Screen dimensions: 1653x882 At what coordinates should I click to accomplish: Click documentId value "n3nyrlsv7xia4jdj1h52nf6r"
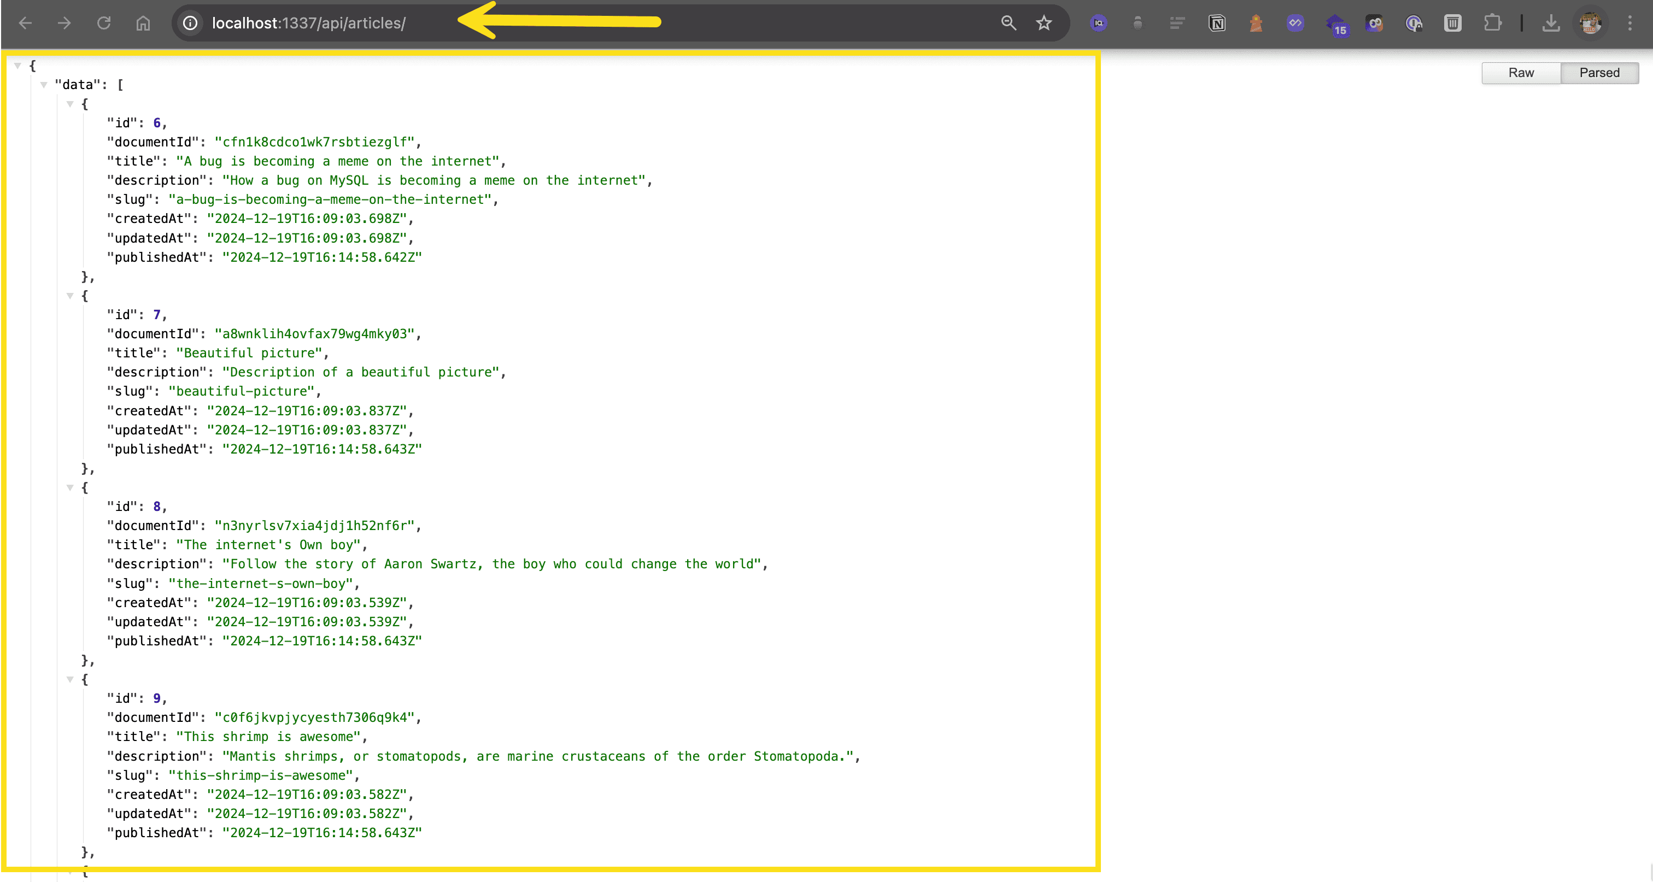click(314, 525)
